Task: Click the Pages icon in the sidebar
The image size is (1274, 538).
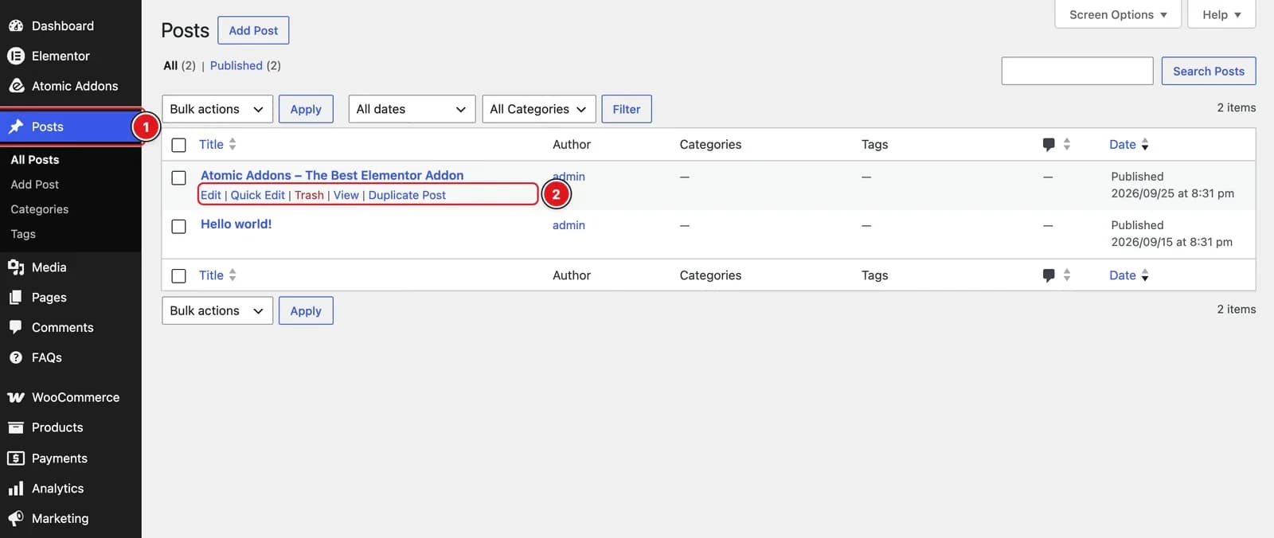Action: [15, 297]
